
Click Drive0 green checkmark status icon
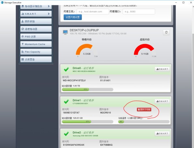click(66, 69)
